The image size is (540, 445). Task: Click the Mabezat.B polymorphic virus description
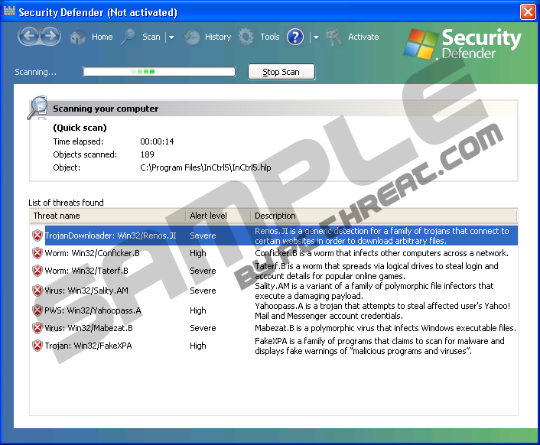(385, 328)
